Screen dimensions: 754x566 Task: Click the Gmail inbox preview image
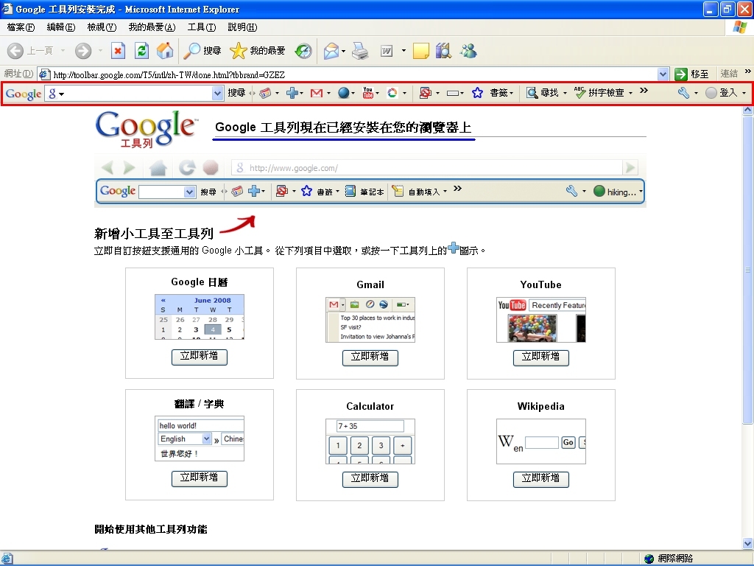click(370, 320)
